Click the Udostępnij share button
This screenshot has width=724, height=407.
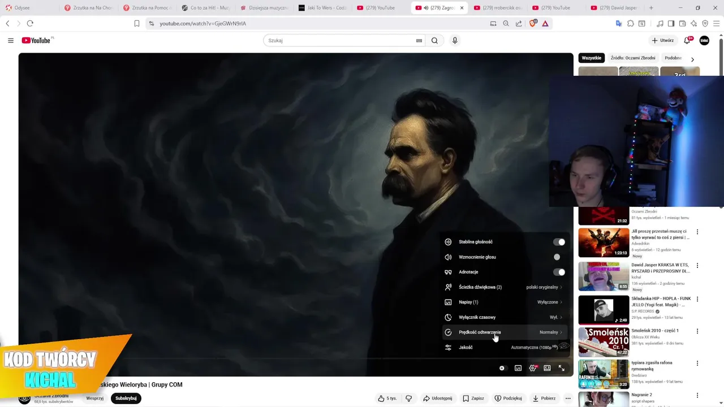437,398
